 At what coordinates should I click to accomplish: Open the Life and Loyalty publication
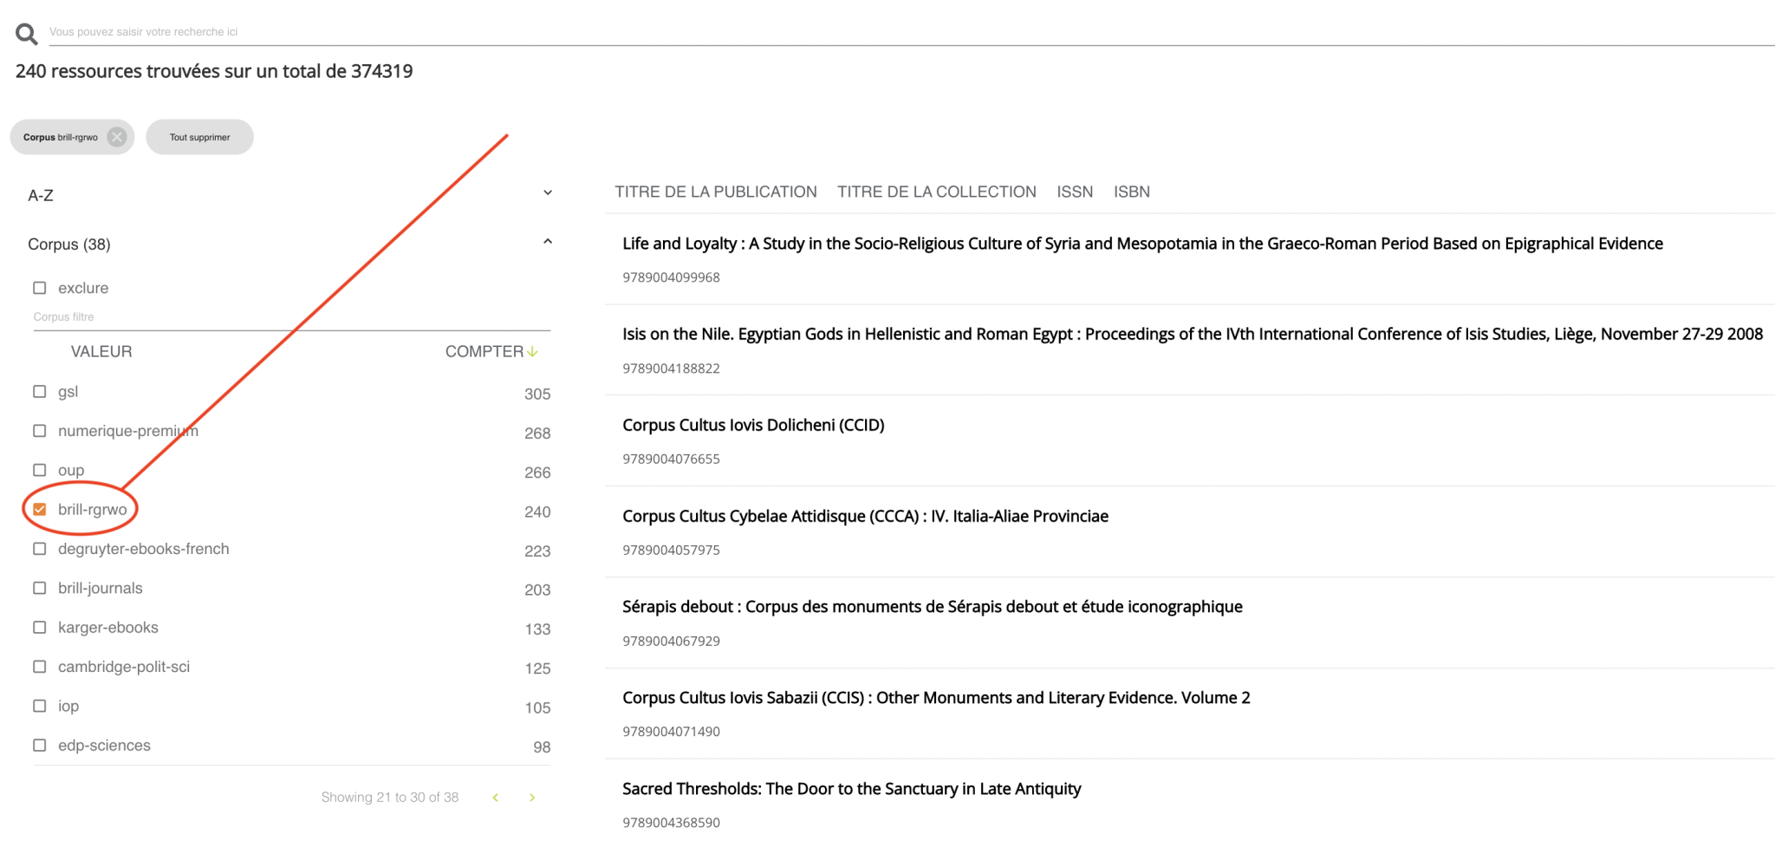(1142, 244)
